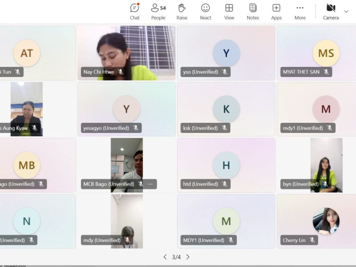The width and height of the screenshot is (356, 267).
Task: Open more options on MCB Bago tile
Action: point(150,184)
